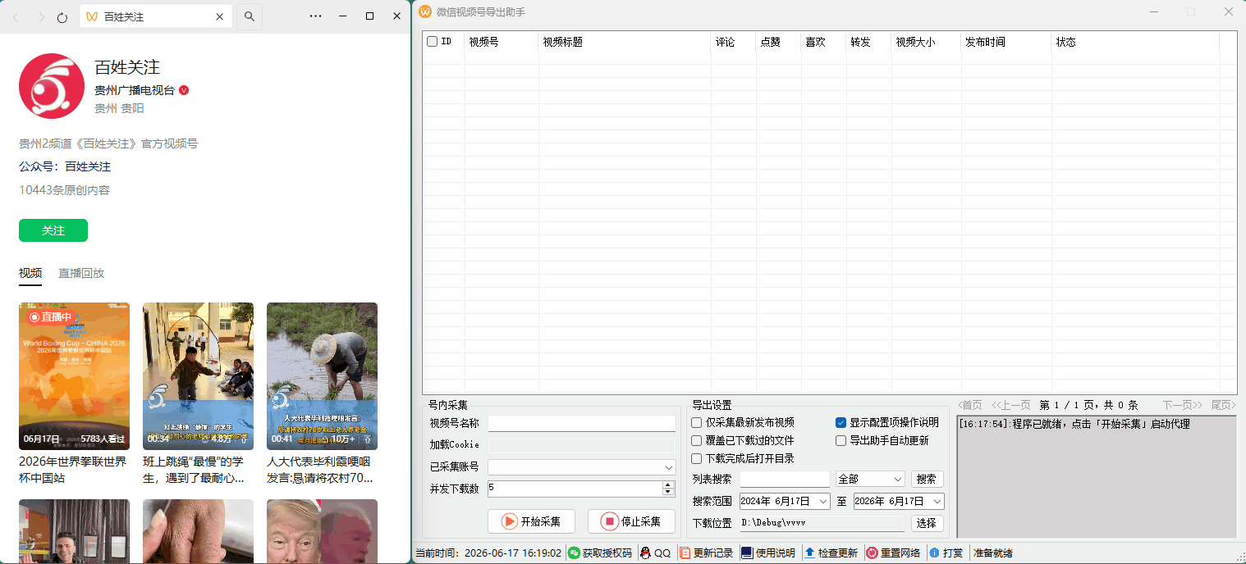Click the 加载Cookie field
1246x564 pixels.
pos(582,445)
